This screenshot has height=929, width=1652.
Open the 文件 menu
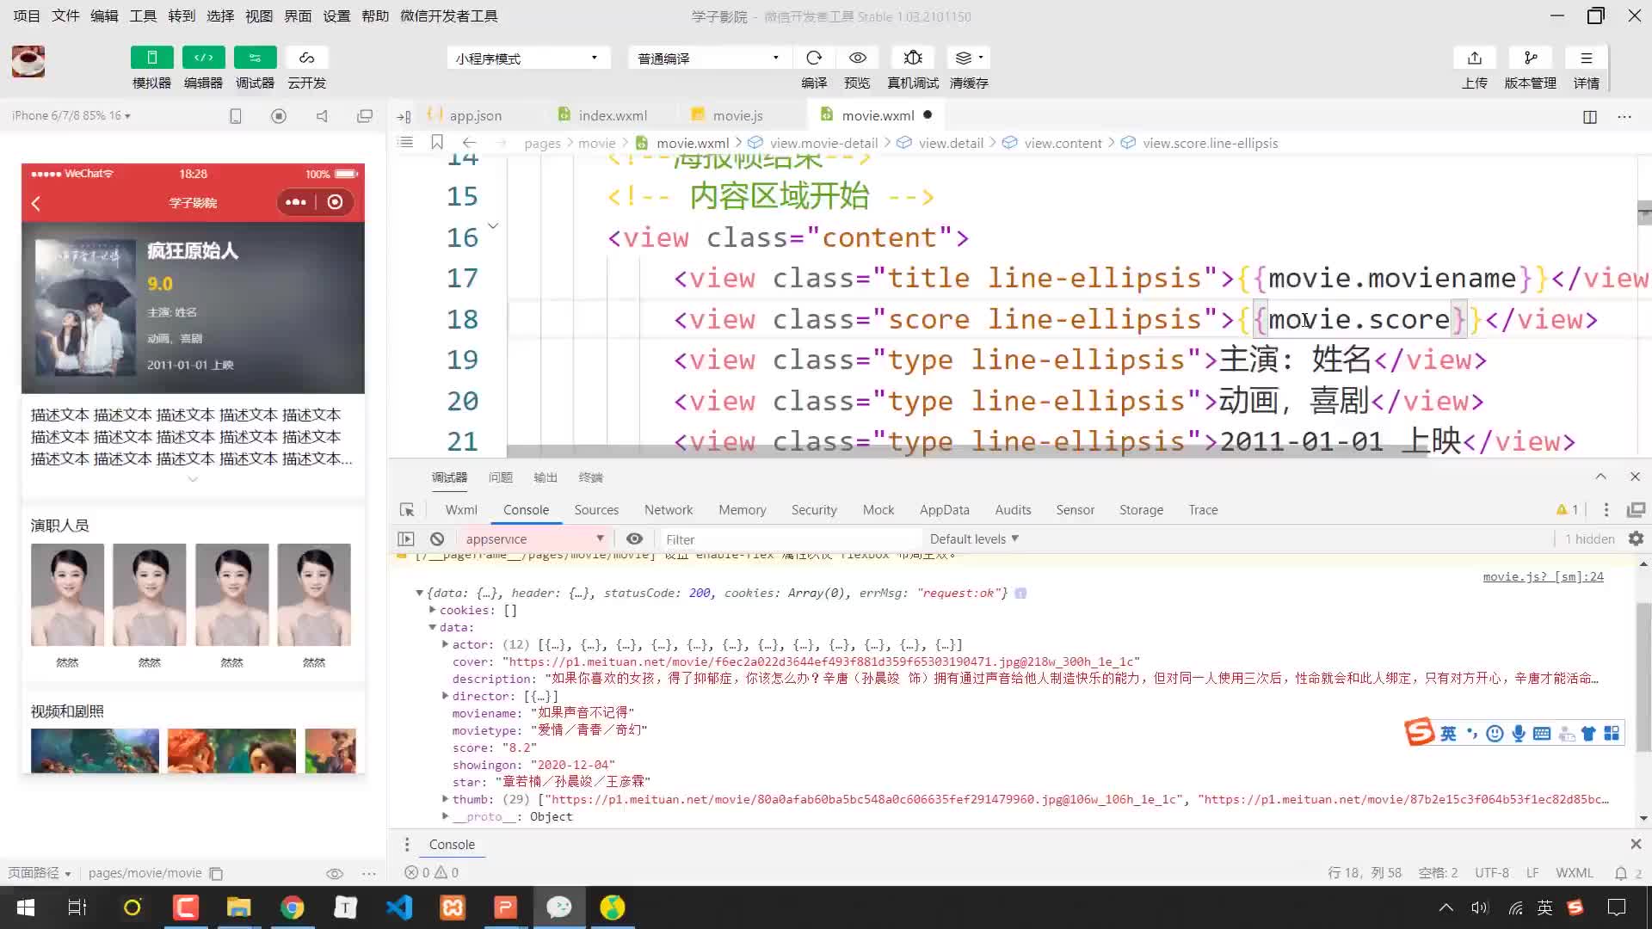(x=65, y=15)
